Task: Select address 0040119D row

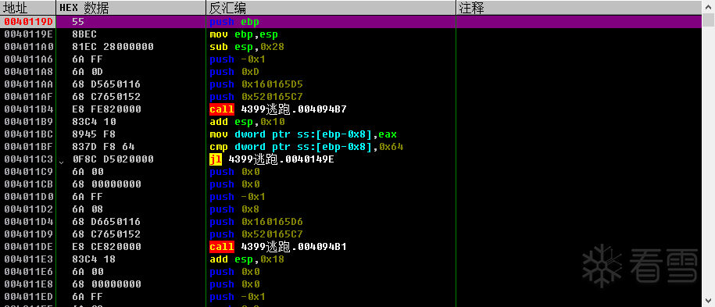Action: (351, 22)
